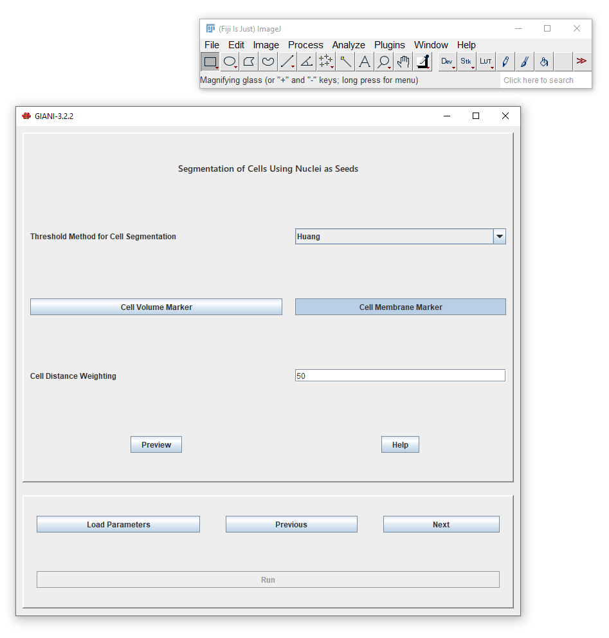Open the File menu in ImageJ
The height and width of the screenshot is (638, 609).
[x=212, y=45]
